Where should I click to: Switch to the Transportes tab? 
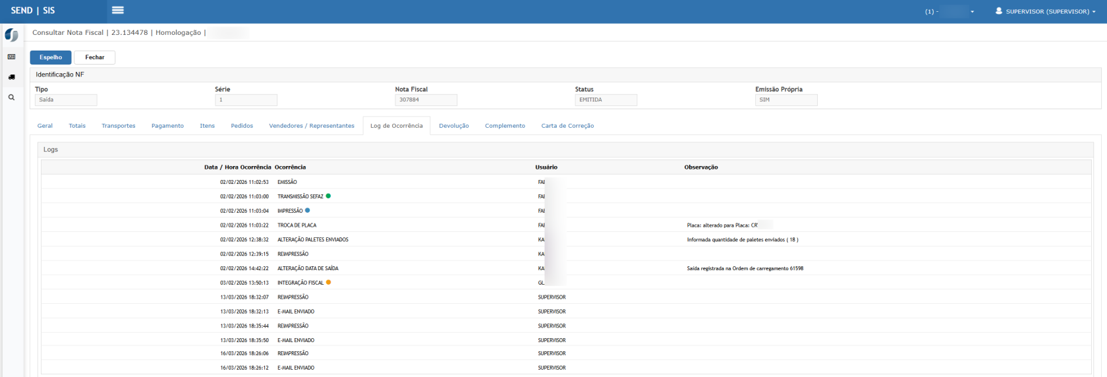[119, 126]
